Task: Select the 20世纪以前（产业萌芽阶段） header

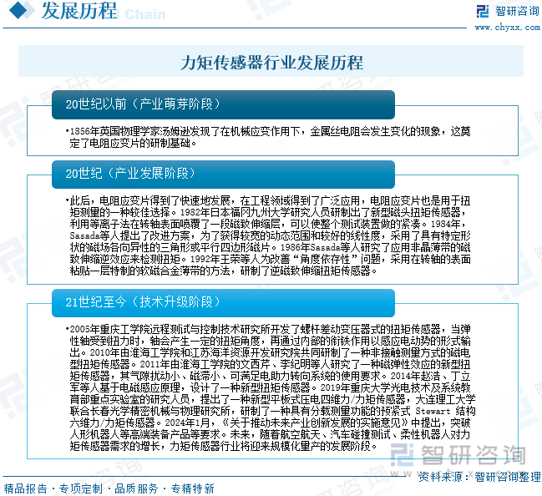Action: [x=223, y=104]
